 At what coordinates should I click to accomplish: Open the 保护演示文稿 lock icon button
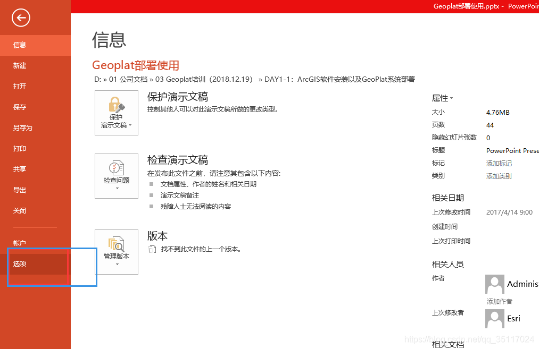click(117, 113)
